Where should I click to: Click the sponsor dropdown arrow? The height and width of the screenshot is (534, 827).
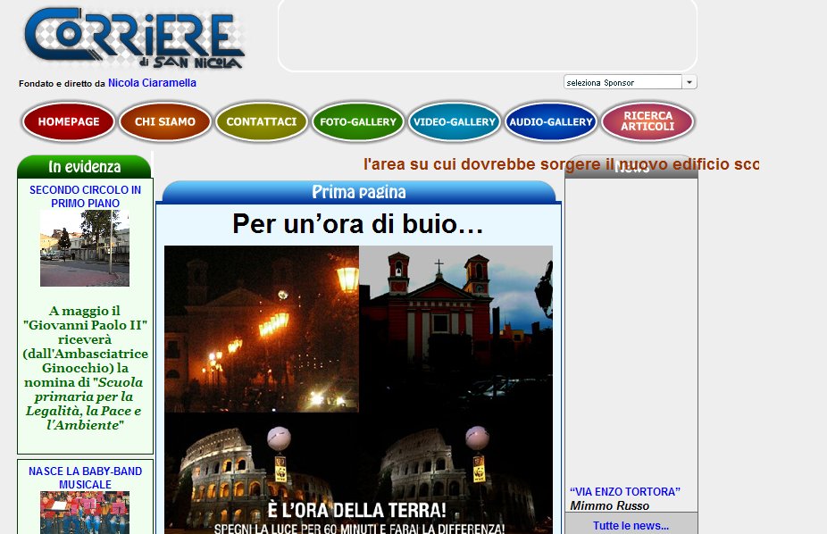[689, 82]
